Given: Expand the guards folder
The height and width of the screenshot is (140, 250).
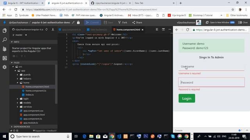Looking at the screenshot, I should tap(18, 75).
